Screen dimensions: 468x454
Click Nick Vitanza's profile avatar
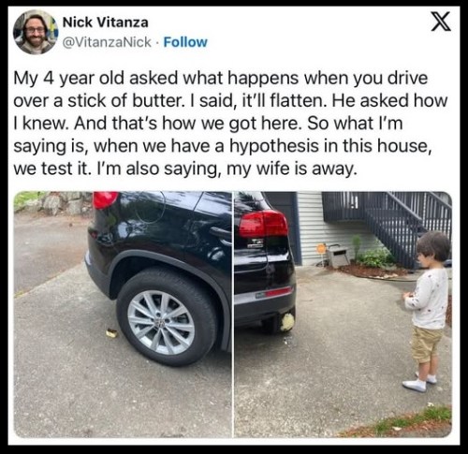(x=36, y=32)
